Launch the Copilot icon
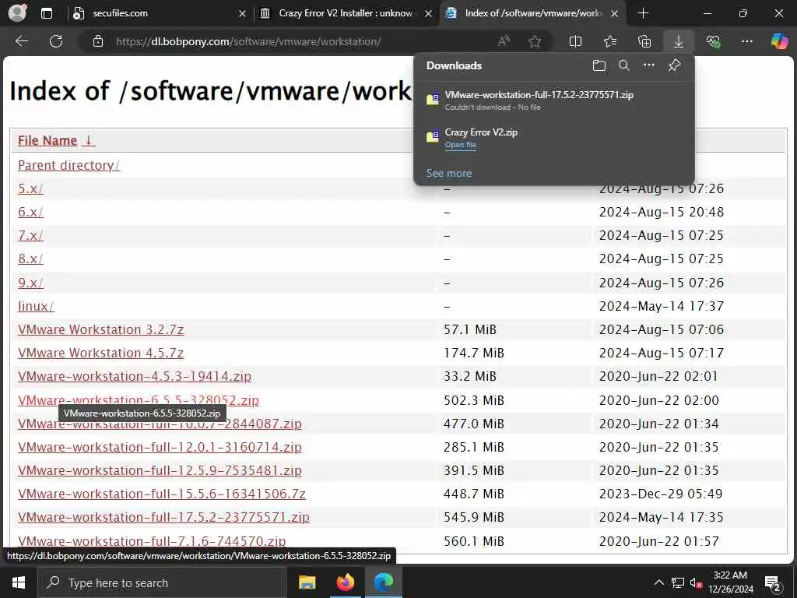This screenshot has height=598, width=797. [x=779, y=41]
